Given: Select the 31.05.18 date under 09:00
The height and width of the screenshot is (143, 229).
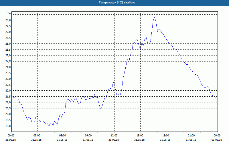Looking at the screenshot, I should click(x=88, y=140).
